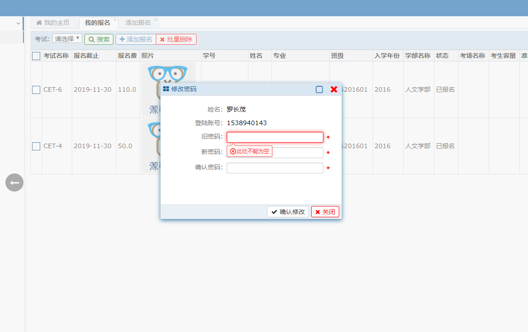Click the dropdown arrow inside the exam selector
Viewport: 528px width, 332px height.
pos(78,39)
